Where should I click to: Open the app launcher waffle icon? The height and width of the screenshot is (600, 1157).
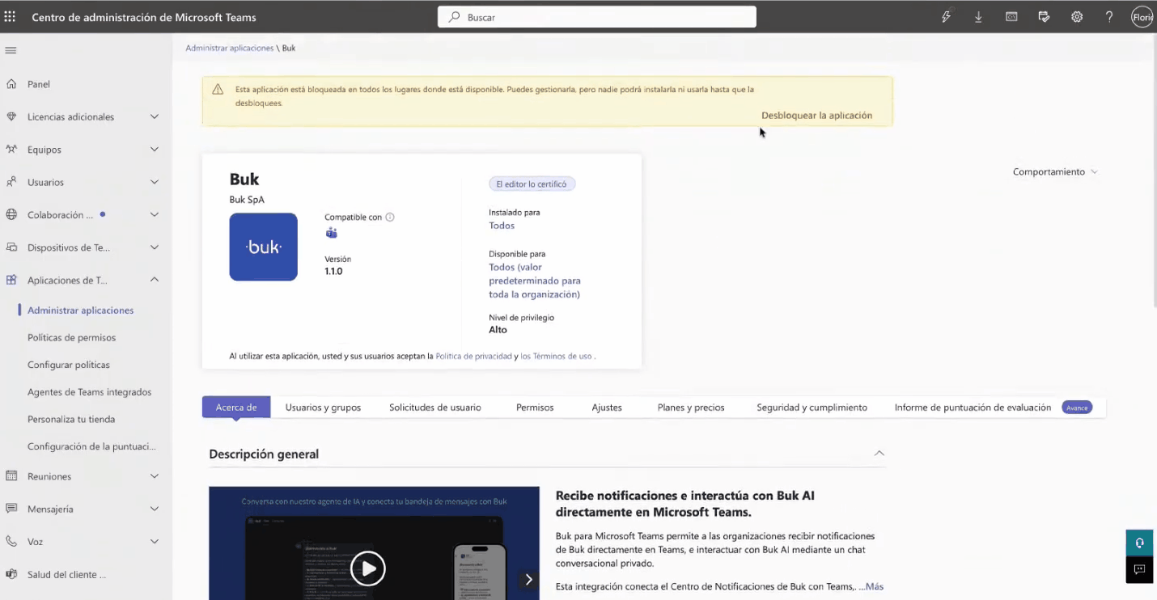(10, 17)
